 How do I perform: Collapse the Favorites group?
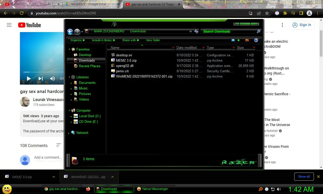click(x=69, y=49)
